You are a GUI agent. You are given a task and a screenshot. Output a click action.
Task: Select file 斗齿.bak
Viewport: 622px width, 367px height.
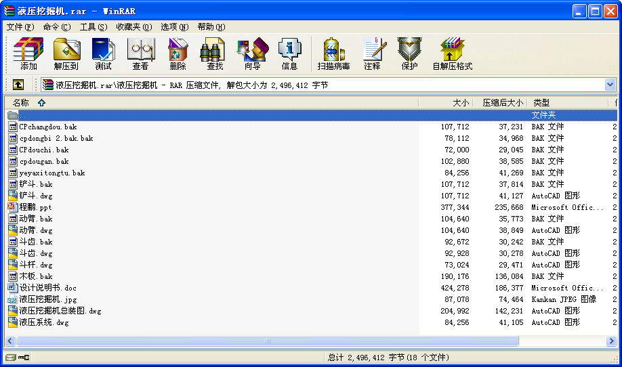(36, 241)
